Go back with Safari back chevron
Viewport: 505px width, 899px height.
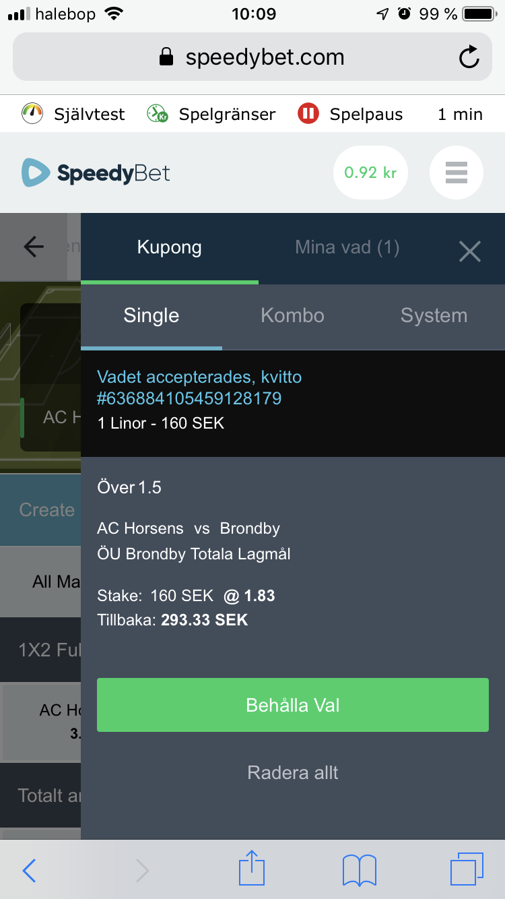29,870
